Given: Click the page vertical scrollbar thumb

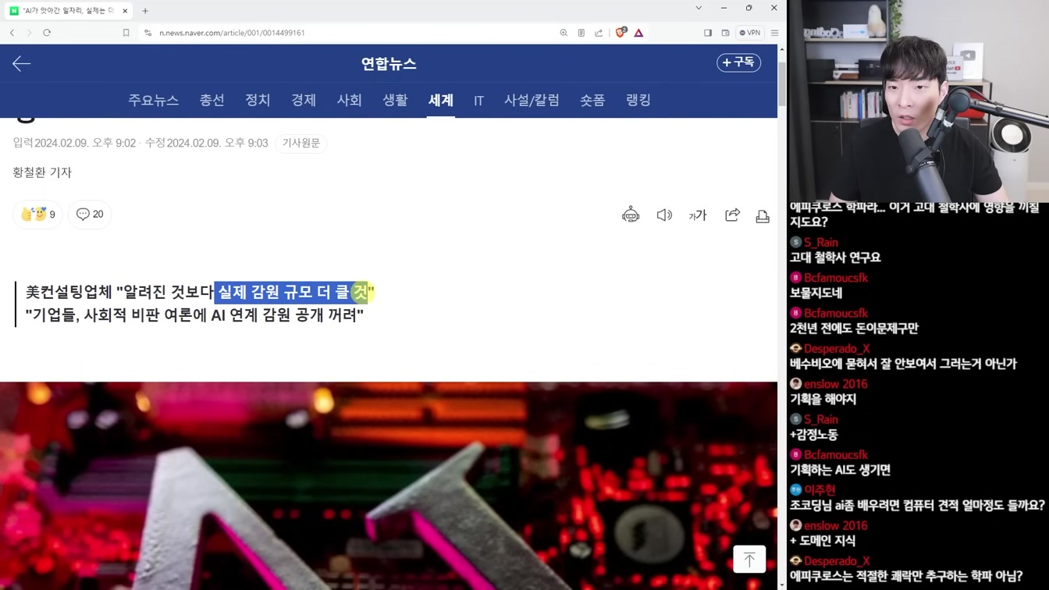Looking at the screenshot, I should click(x=782, y=84).
